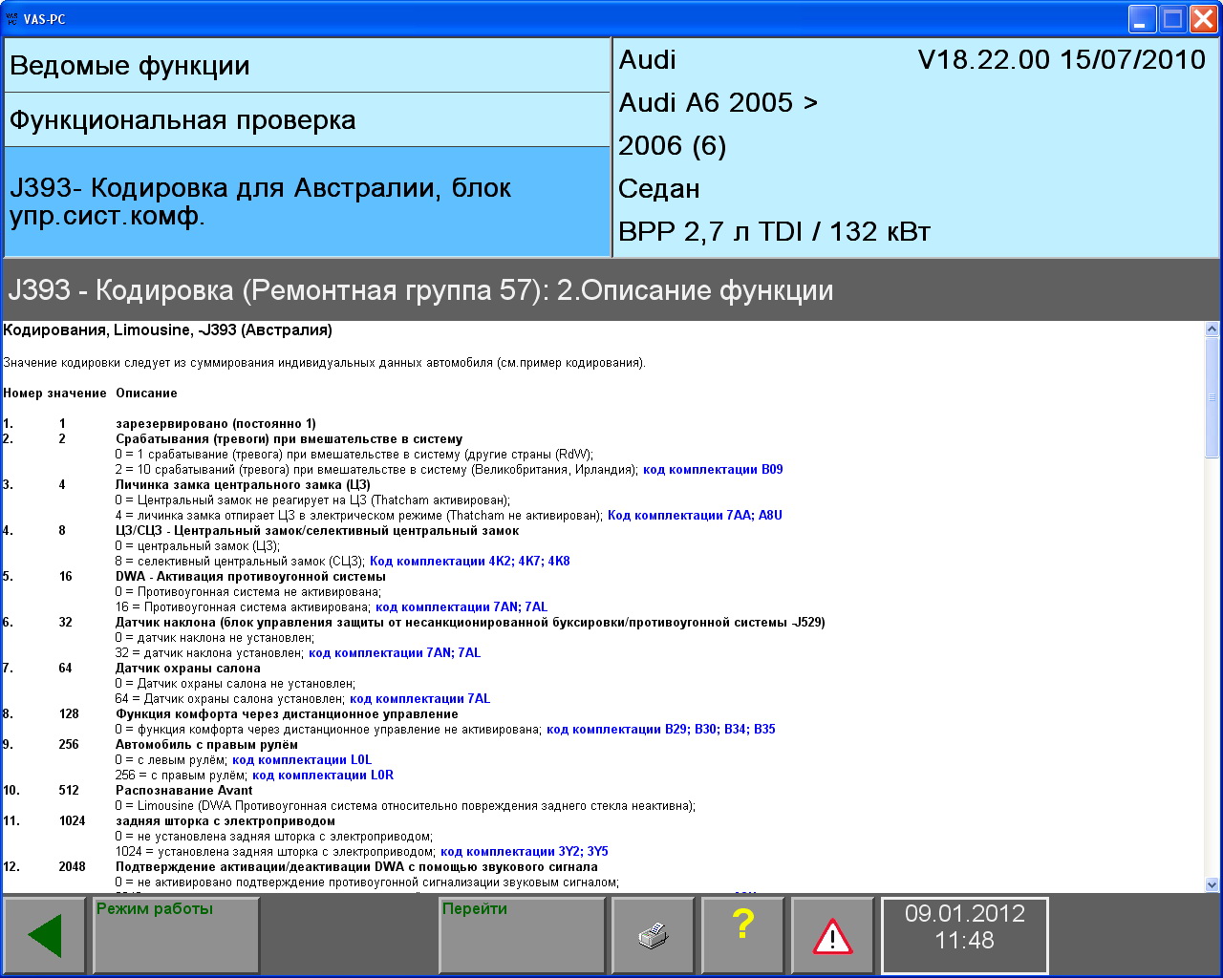Click "DWA - Активация противоугонной системы"
This screenshot has width=1223, height=978.
coord(250,577)
